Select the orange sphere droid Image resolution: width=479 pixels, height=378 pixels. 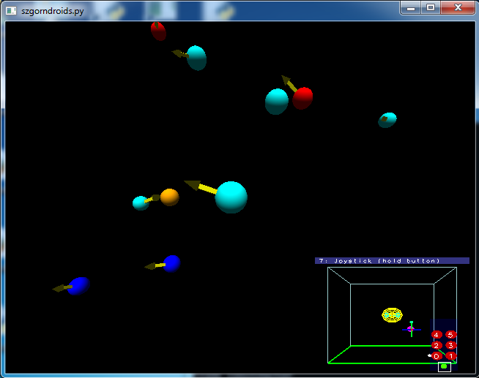click(169, 197)
